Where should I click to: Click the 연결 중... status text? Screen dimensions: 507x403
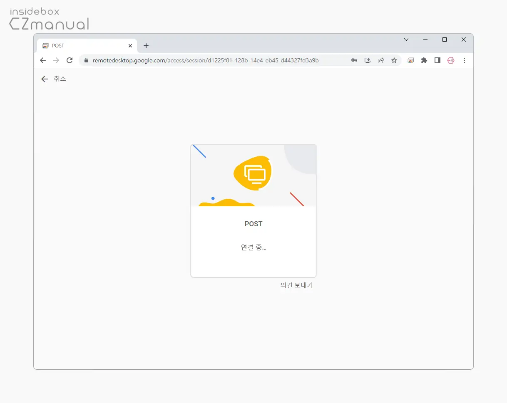point(253,247)
